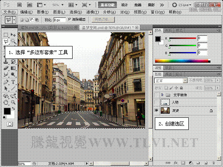Toggle Quick Mask mode icon
The height and width of the screenshot is (167, 223).
[x=10, y=124]
